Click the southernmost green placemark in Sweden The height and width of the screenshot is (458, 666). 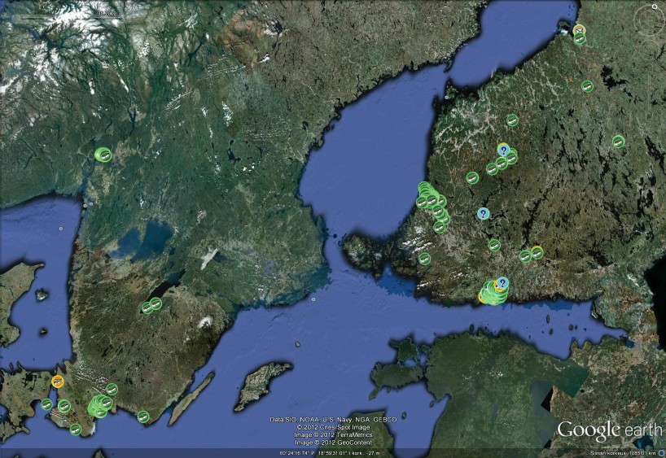coord(76,429)
